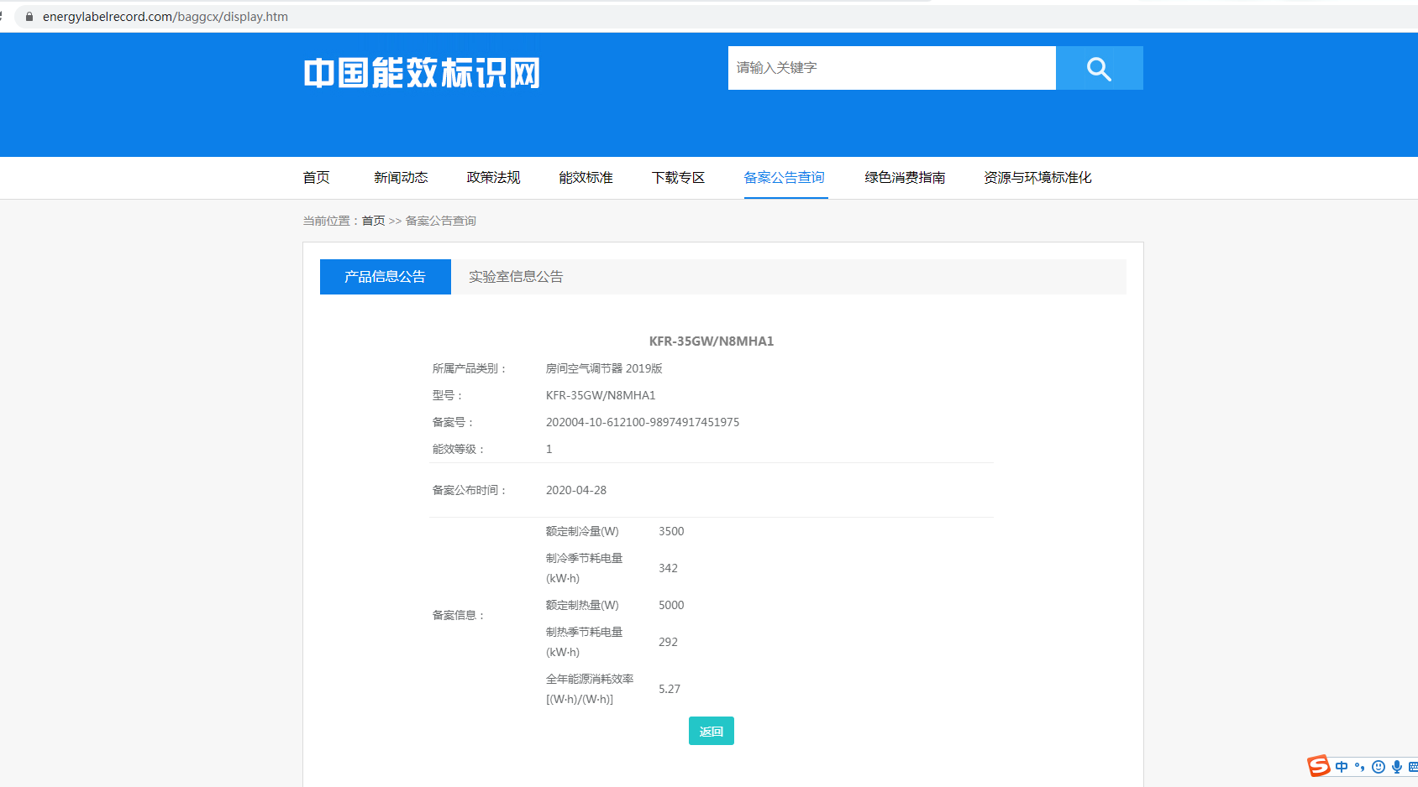The height and width of the screenshot is (787, 1418).
Task: Open 能效标准 navigation item
Action: tap(586, 178)
